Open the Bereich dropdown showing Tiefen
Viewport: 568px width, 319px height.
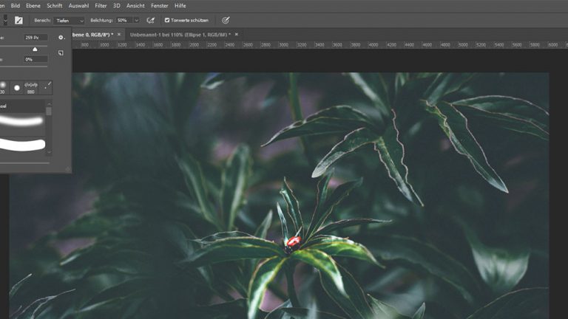69,20
